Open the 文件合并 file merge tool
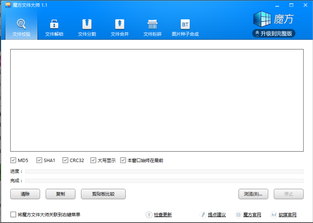 (x=119, y=27)
